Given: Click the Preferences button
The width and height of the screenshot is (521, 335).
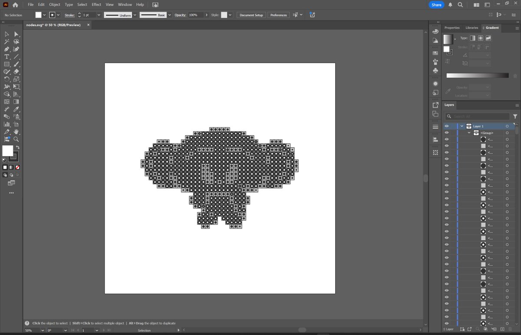Looking at the screenshot, I should coord(278,15).
